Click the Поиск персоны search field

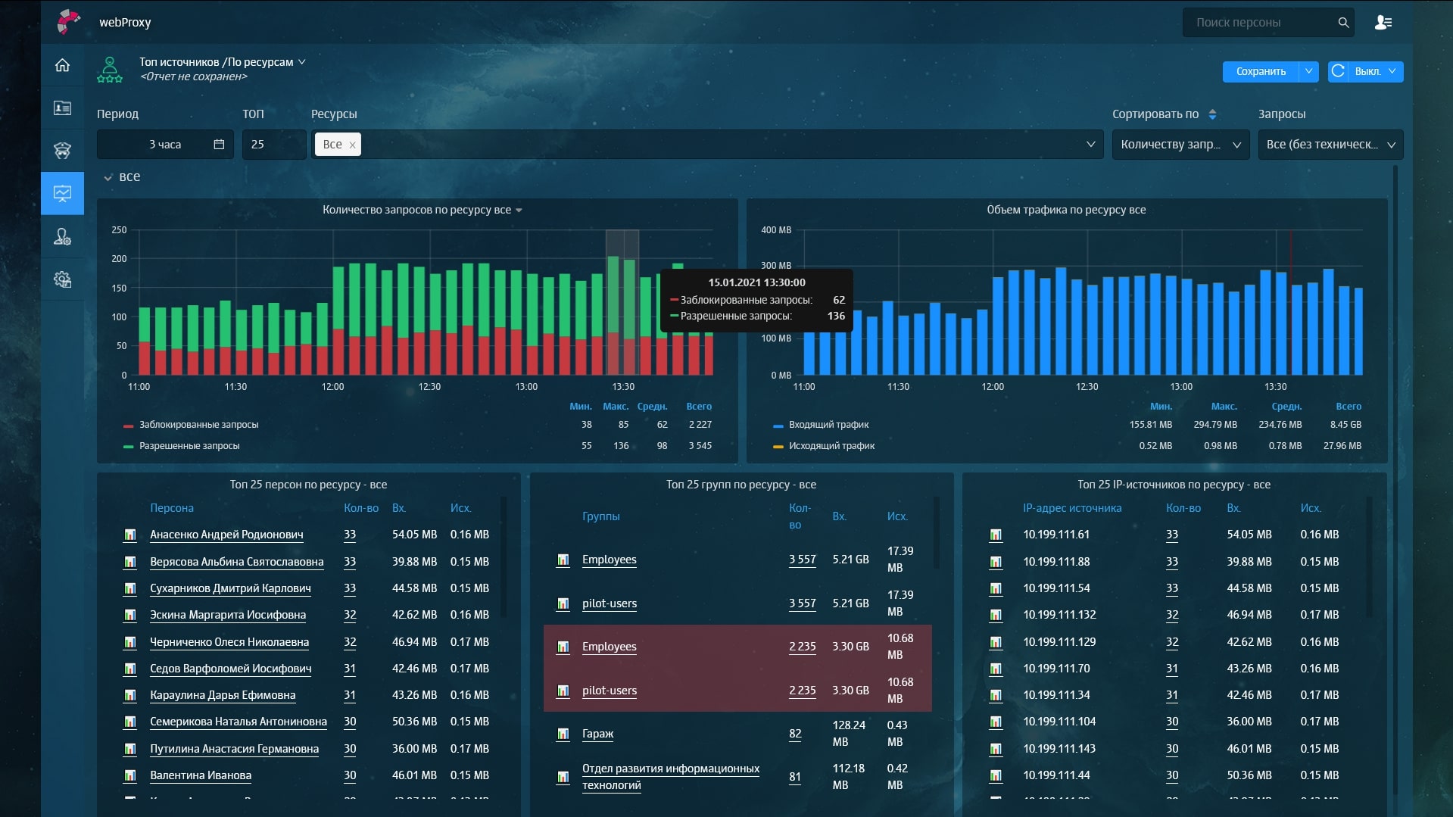click(1257, 23)
